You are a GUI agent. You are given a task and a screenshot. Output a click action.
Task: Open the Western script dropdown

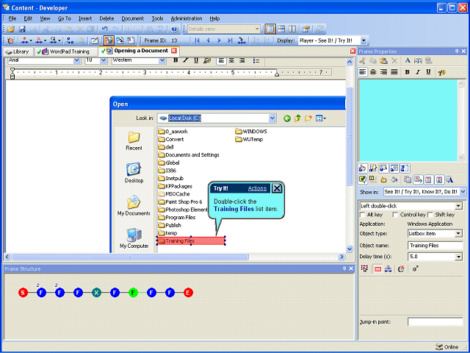click(x=162, y=60)
